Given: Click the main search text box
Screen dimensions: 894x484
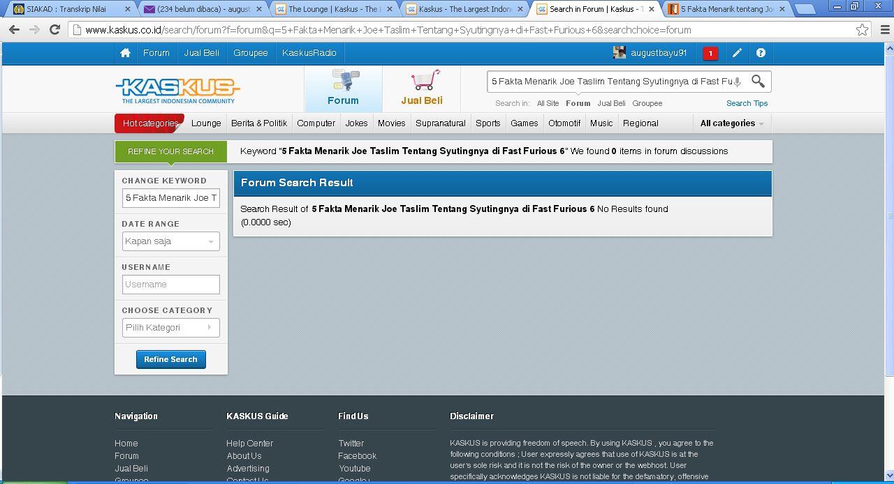Looking at the screenshot, I should click(x=611, y=82).
